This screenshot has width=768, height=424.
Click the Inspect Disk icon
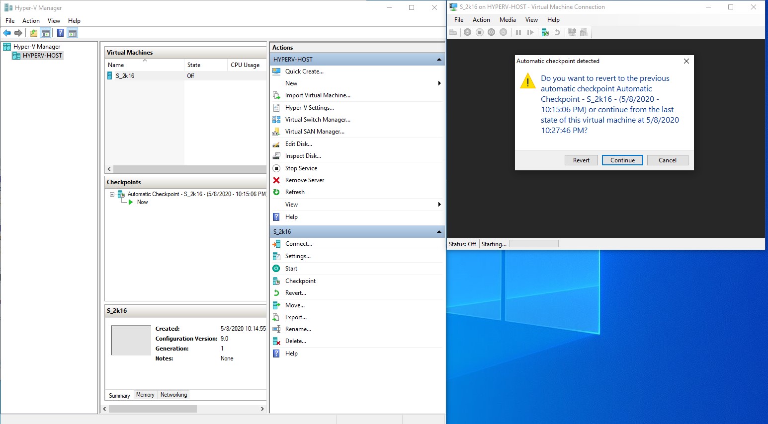coord(276,156)
